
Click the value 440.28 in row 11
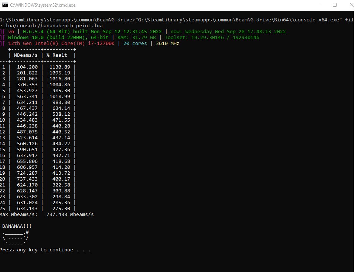coord(61,126)
